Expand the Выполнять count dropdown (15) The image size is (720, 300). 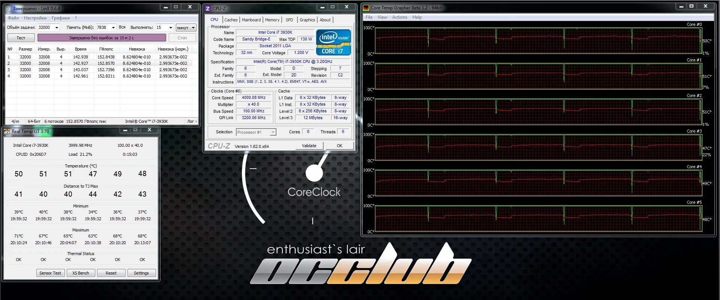171,27
